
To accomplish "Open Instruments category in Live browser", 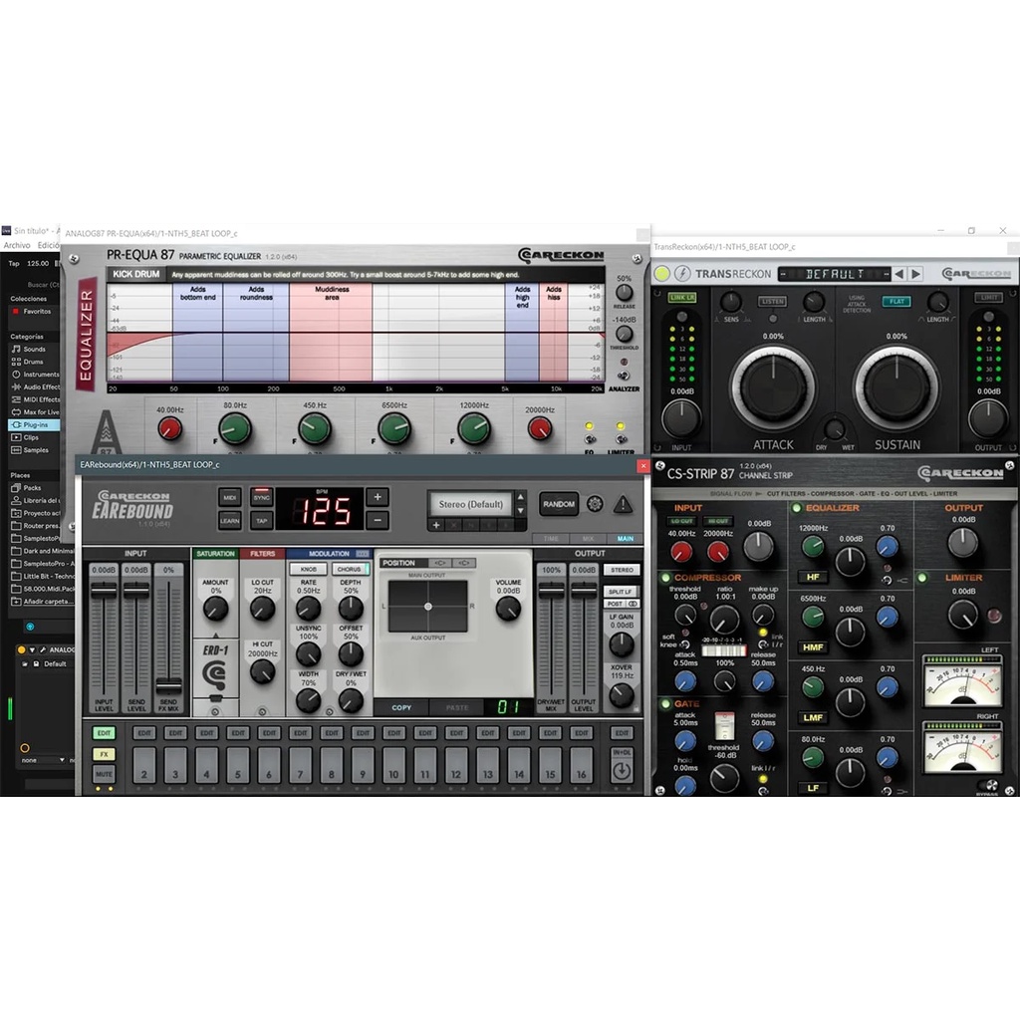I will tap(36, 375).
